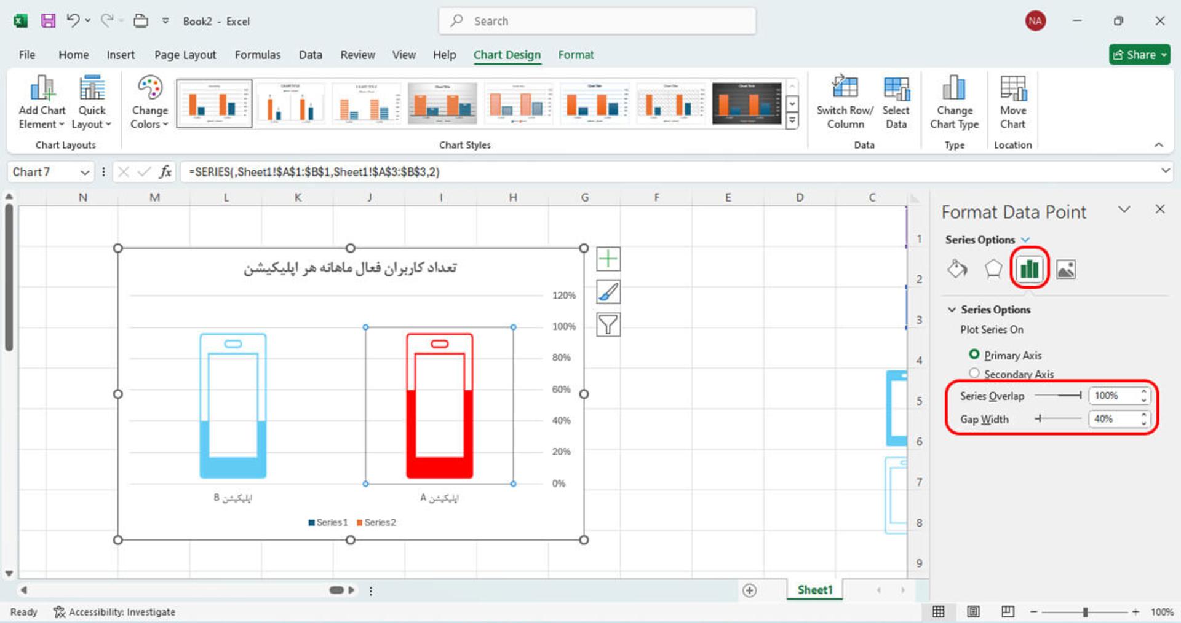Click Series2 legend entry
Screen dimensions: 1181x623
[x=376, y=522]
